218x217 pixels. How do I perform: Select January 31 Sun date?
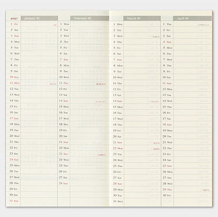(14, 201)
